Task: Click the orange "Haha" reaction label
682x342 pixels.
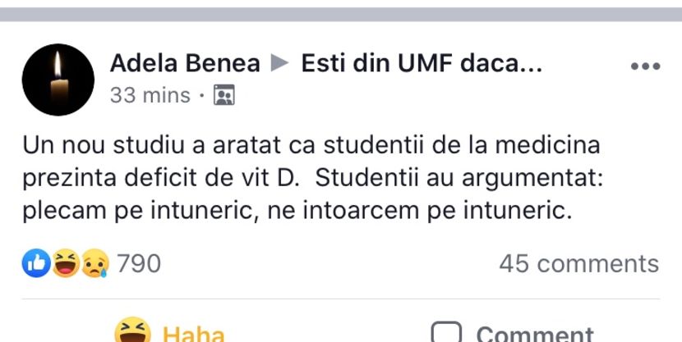Action: click(x=194, y=334)
